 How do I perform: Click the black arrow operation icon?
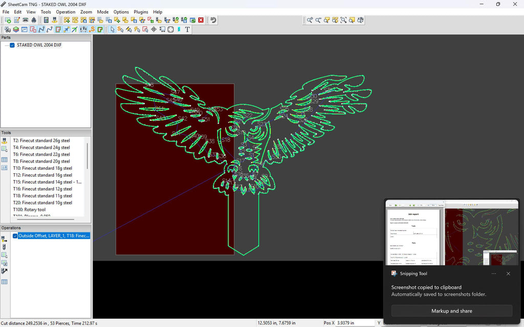(4, 271)
